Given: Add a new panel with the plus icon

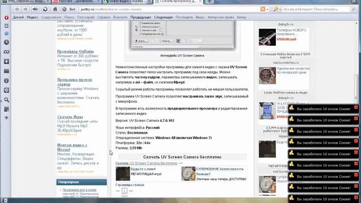Looking at the screenshot, I should 6,118.
